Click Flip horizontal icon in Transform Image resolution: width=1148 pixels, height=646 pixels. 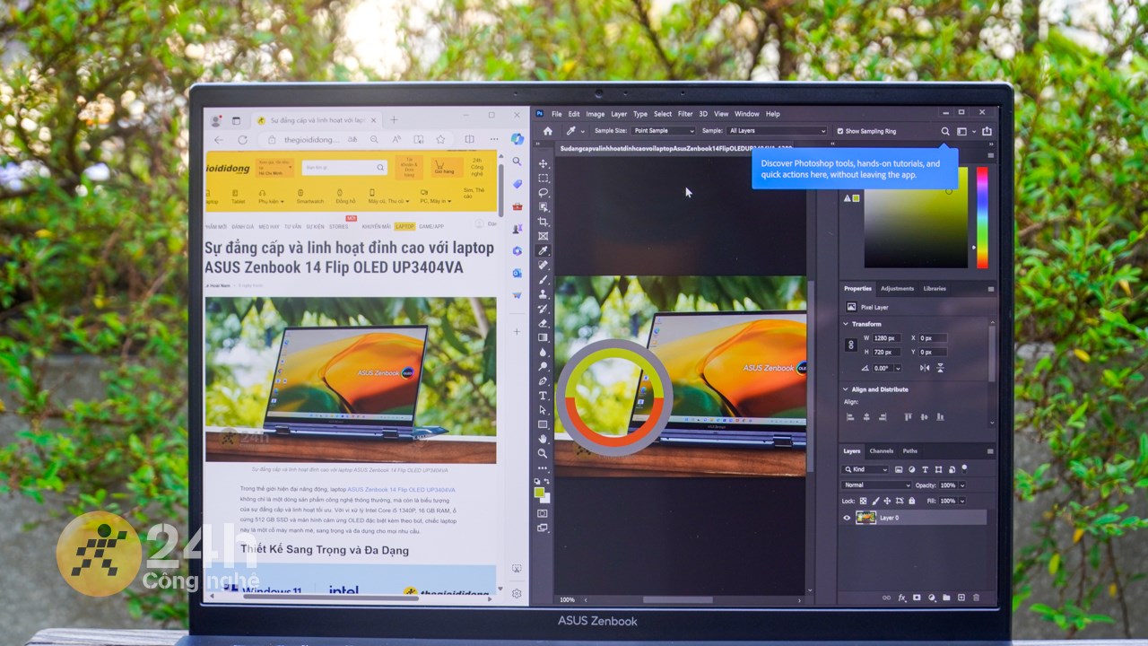924,368
